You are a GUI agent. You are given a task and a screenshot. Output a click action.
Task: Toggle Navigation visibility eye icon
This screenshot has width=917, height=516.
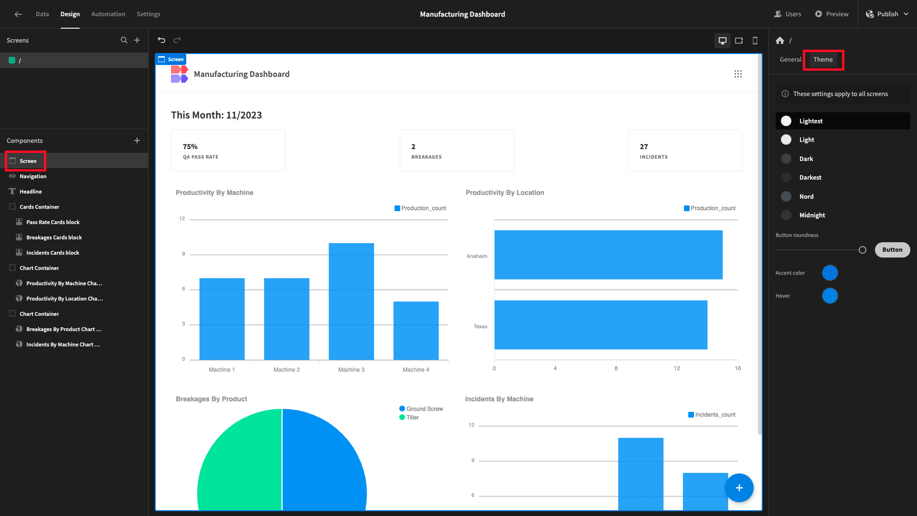tap(12, 176)
